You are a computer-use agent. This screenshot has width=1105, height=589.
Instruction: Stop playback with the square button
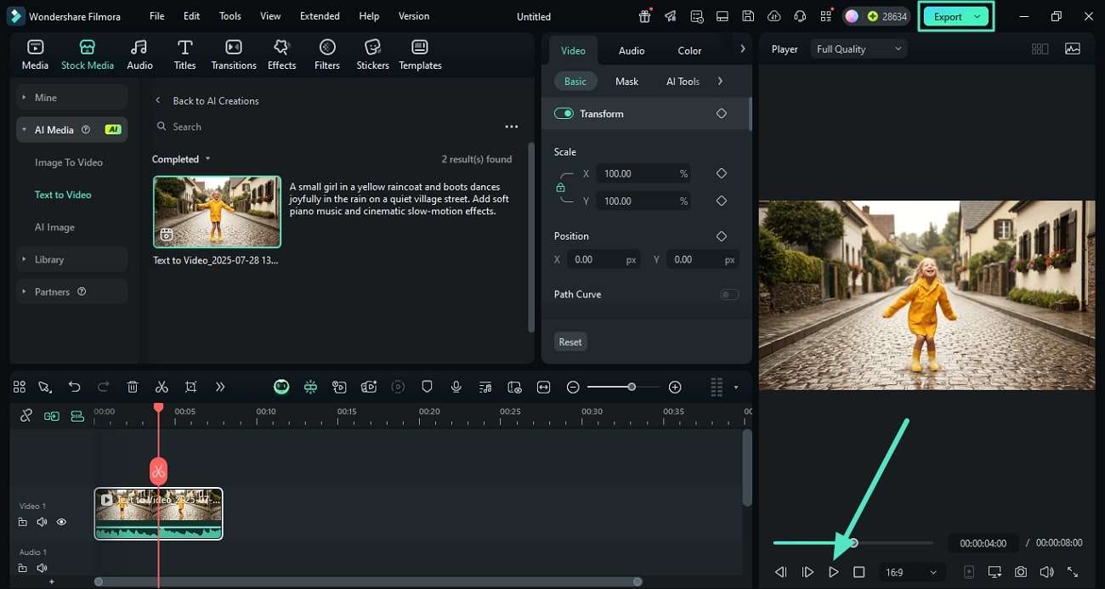tap(858, 572)
